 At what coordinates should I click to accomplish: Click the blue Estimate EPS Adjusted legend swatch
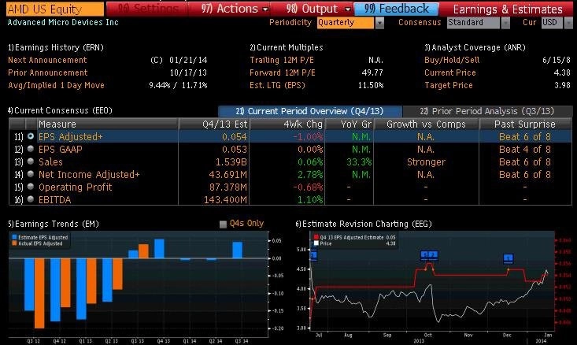(x=14, y=238)
